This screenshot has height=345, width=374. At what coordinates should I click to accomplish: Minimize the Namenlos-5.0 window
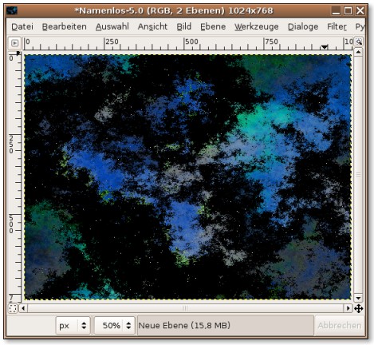(336, 10)
